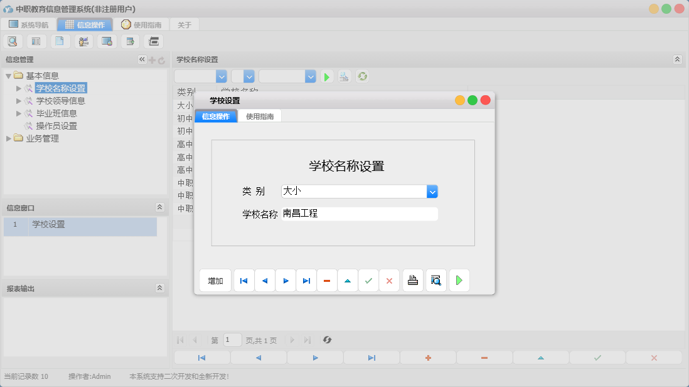
Task: Click the print icon in the 学校设置 dialog
Action: pos(412,280)
